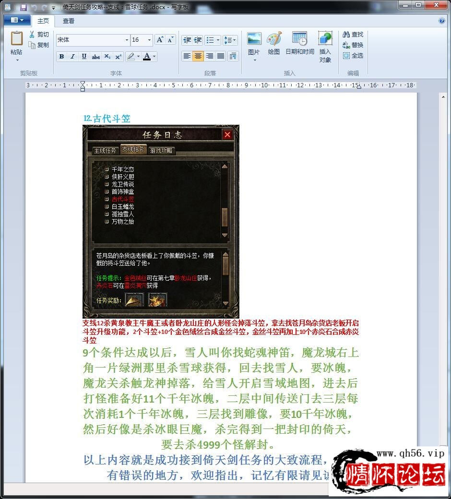This screenshot has width=451, height=499.
Task: Click the blue line starting 以上内容就是成功
Action: coord(206,460)
